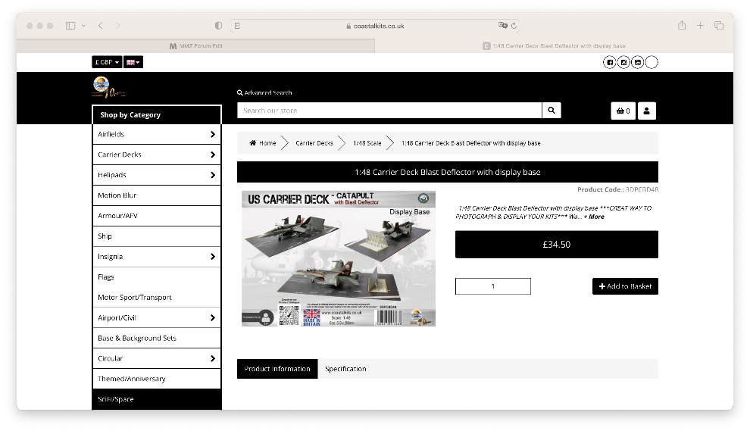Viewport: 750px width, 431px height.
Task: Follow the Carrier Decks breadcrumb link
Action: point(314,143)
